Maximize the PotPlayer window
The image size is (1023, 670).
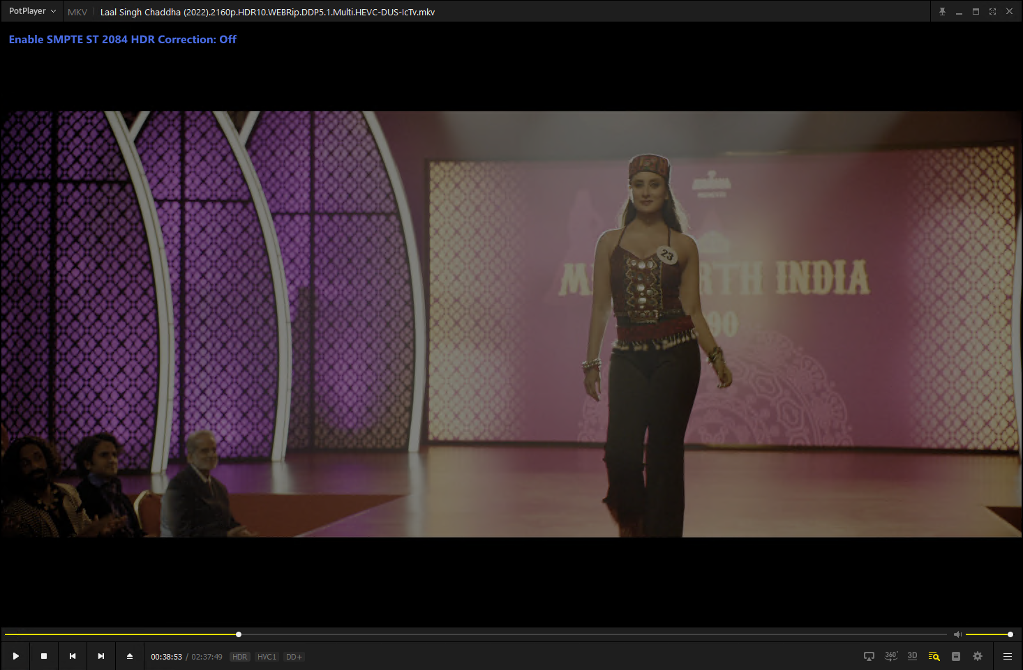[x=976, y=11]
